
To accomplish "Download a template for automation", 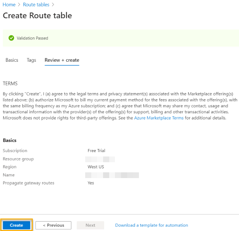I will coord(151,225).
